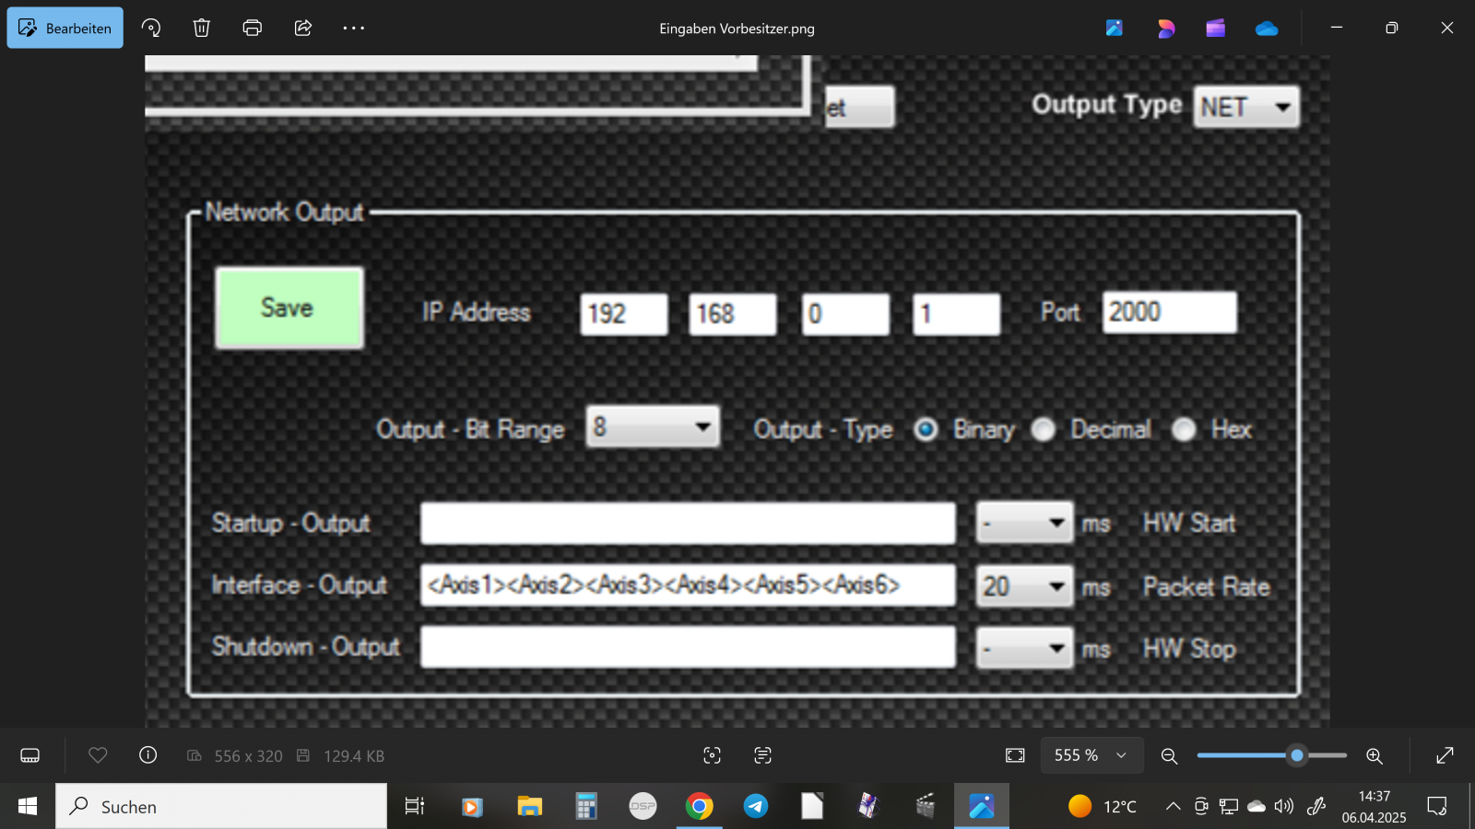
Task: Open Task View in the taskbar
Action: coord(415,807)
